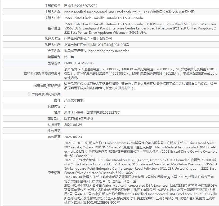
Task: Click the 批准日期 label
Action: pos(54,125)
